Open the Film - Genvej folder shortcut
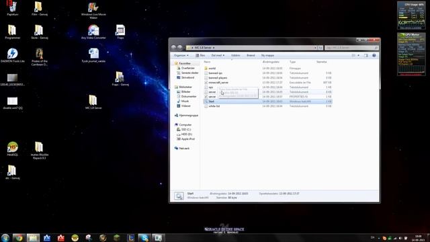This screenshot has width=430, height=242. (x=39, y=9)
